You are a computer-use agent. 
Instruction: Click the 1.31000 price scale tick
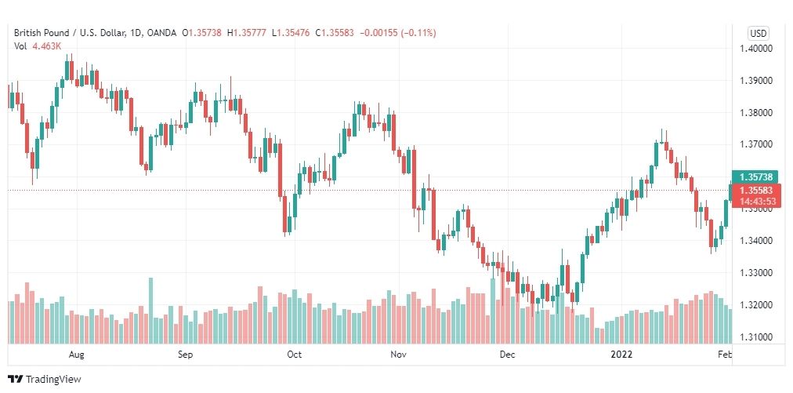pos(756,337)
